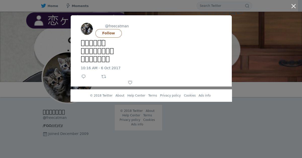Open Privacy policy in dialog footer
This screenshot has height=158, width=302.
[x=170, y=96]
